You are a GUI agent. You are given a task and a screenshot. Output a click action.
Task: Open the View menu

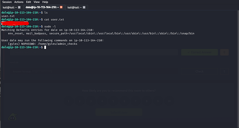point(37,2)
